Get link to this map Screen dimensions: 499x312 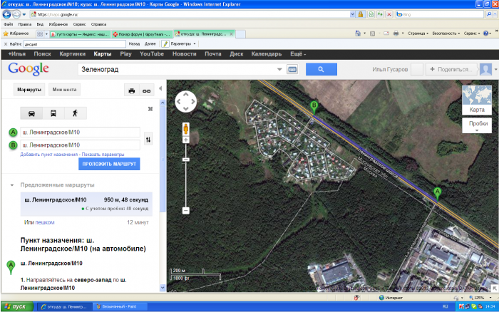[x=146, y=90]
